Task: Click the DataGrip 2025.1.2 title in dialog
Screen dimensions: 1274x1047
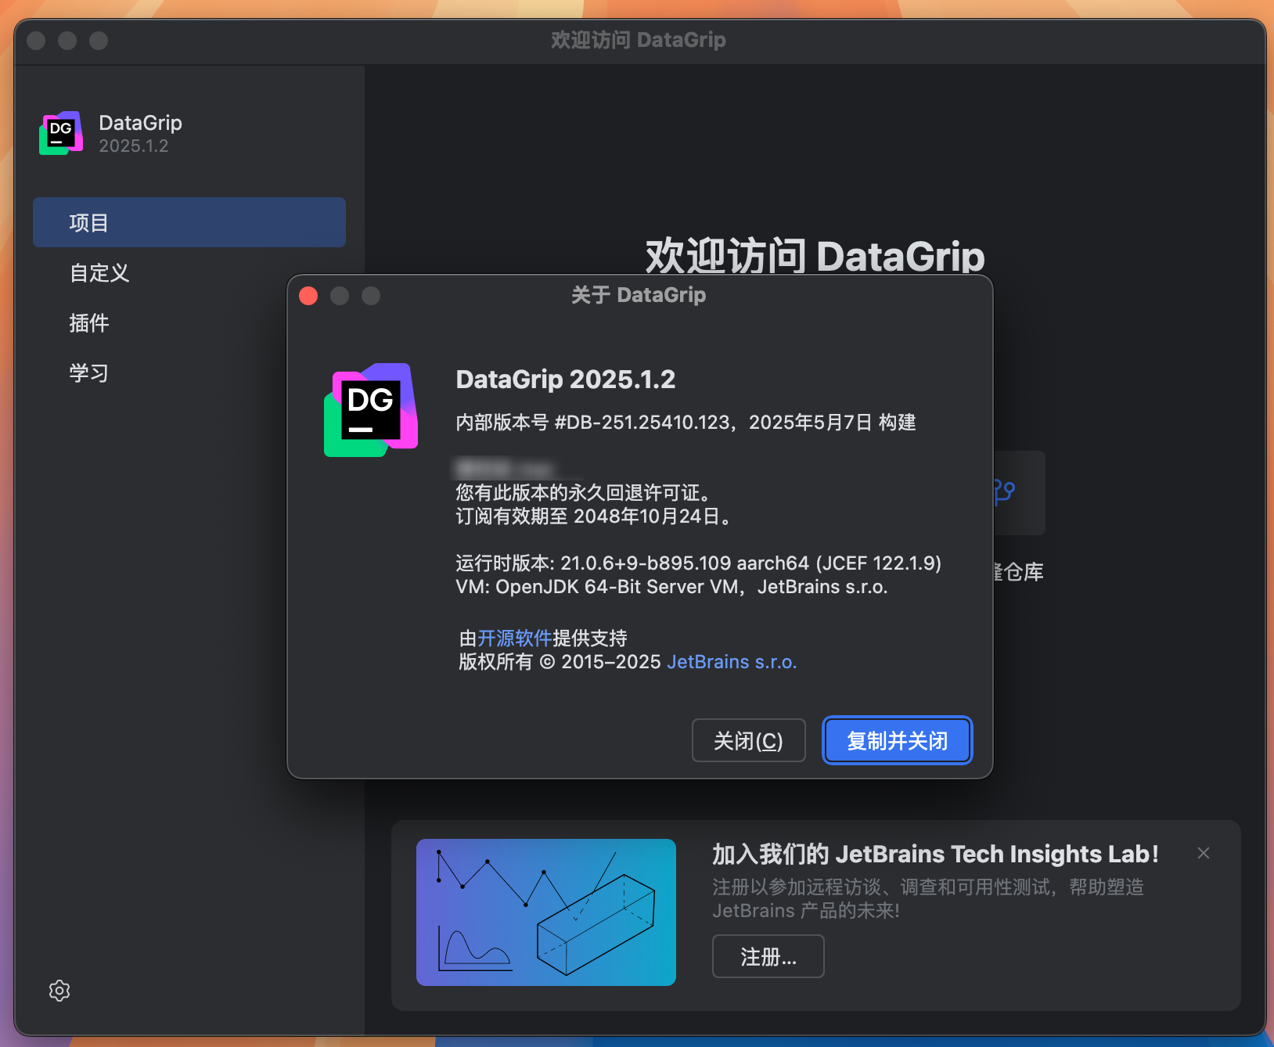Action: (566, 380)
